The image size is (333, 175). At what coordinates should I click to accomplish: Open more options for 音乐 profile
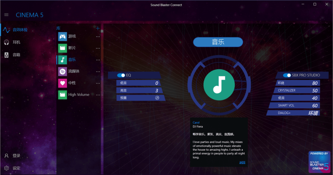coord(98,60)
